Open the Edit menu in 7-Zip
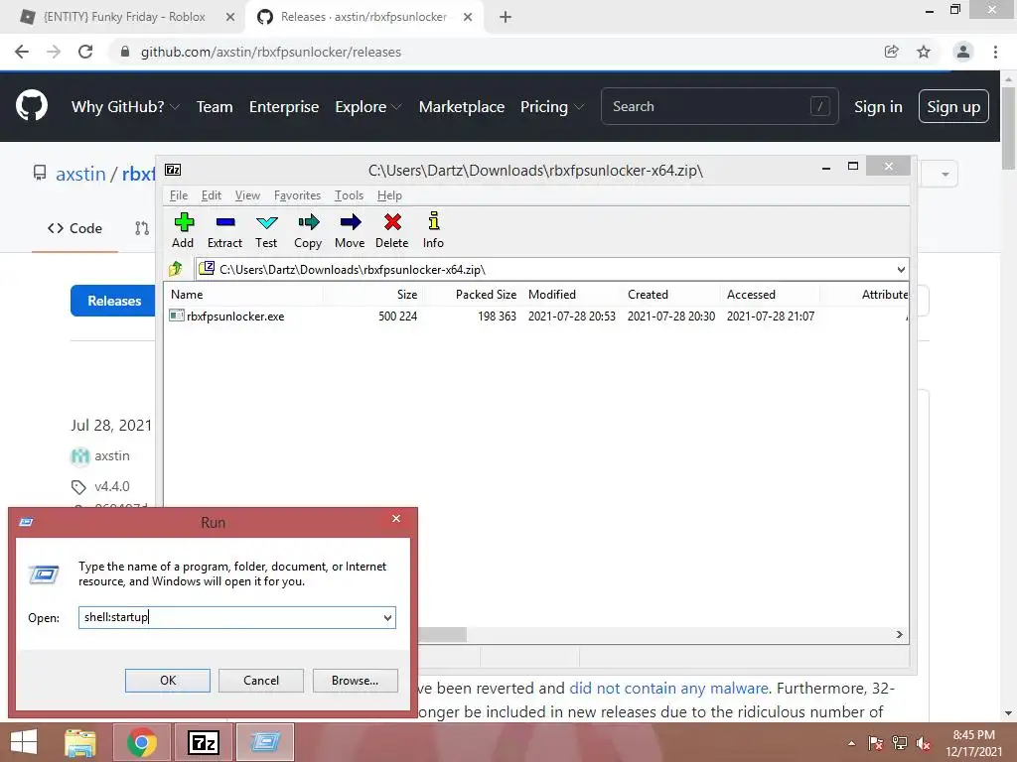1017x762 pixels. click(x=212, y=195)
